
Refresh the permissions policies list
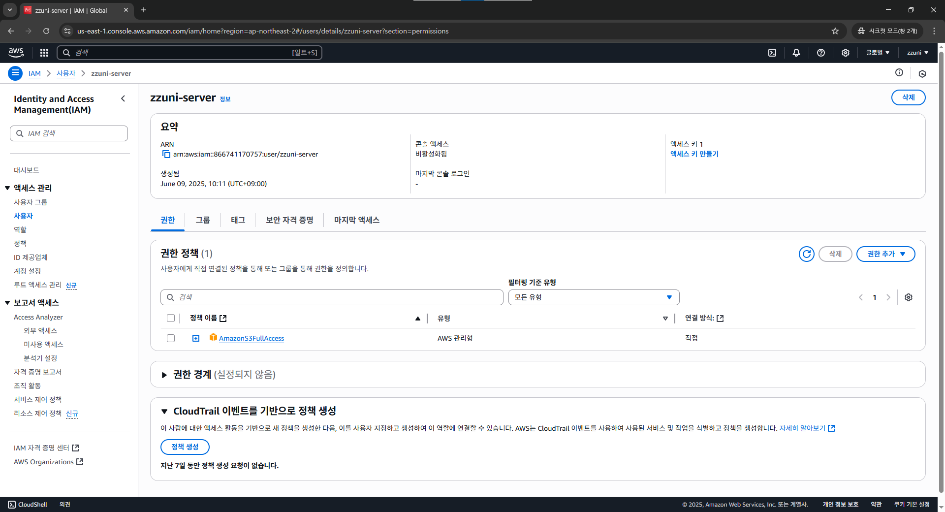click(x=807, y=254)
